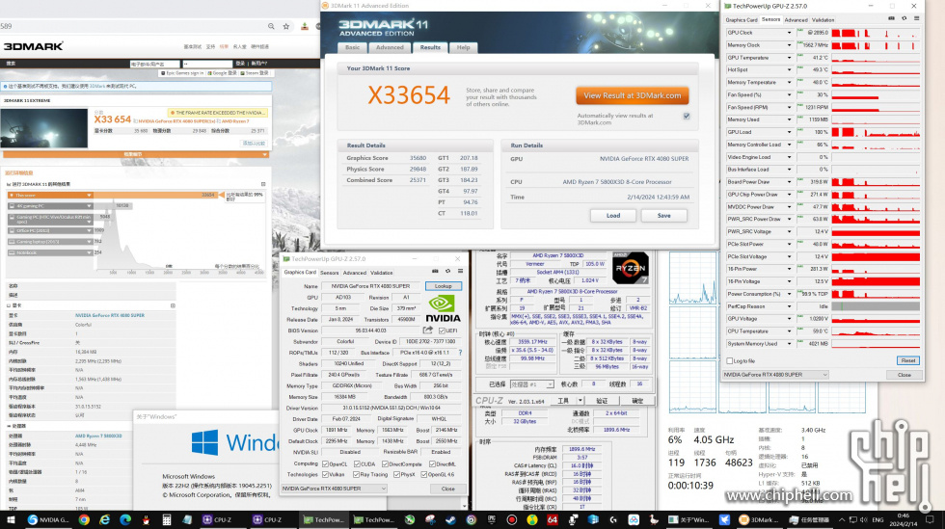
Task: Open Chrome from the taskbar
Action: (x=85, y=519)
